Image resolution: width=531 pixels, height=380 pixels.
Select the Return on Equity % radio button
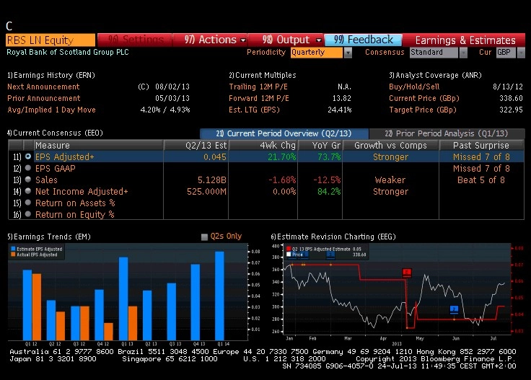28,214
